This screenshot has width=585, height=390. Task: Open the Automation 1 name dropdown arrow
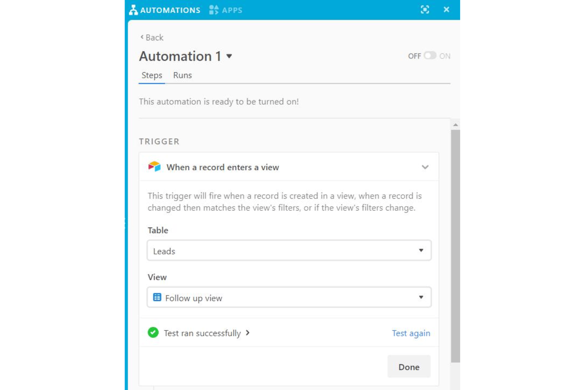(x=229, y=57)
